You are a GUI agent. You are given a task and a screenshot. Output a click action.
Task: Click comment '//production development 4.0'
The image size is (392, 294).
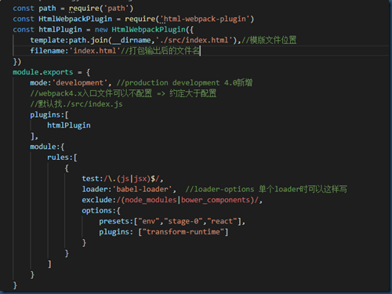184,83
